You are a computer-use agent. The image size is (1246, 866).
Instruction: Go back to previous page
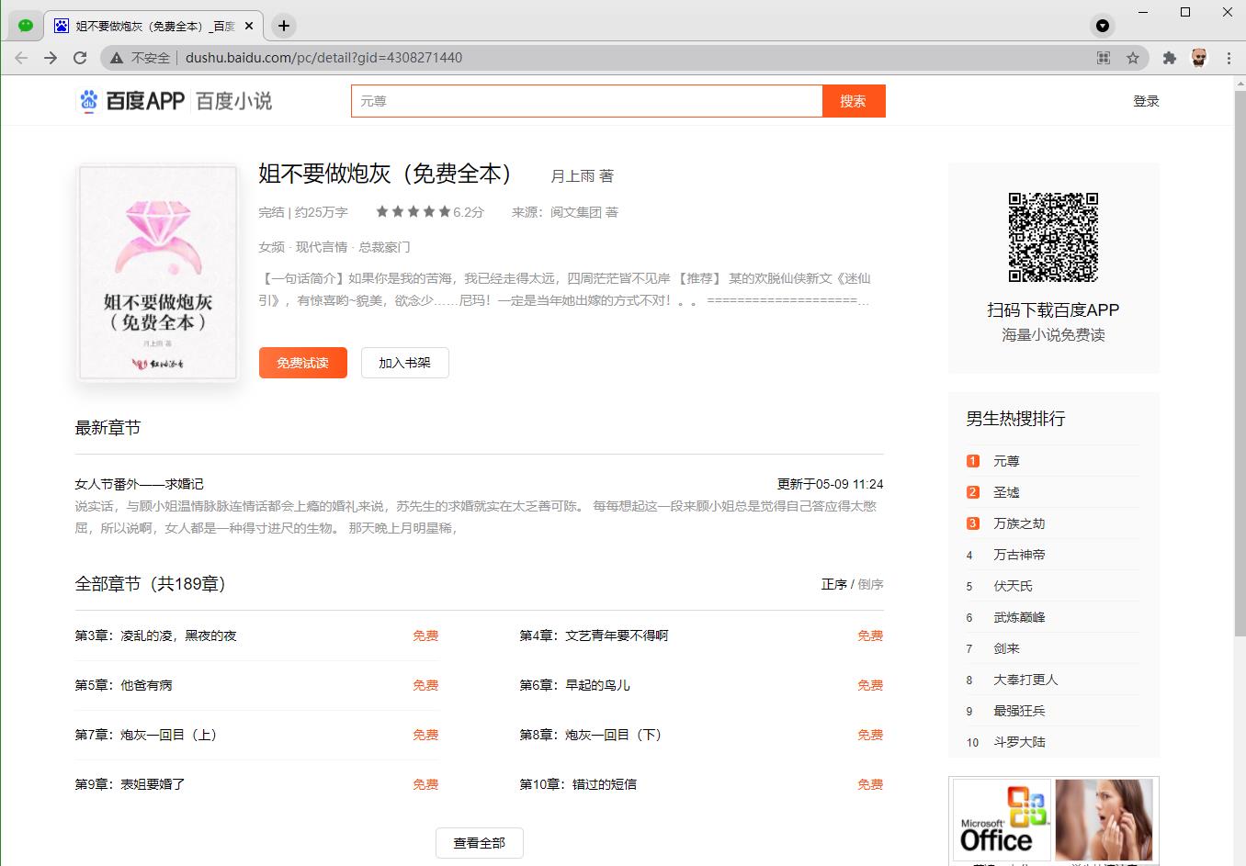click(x=21, y=58)
